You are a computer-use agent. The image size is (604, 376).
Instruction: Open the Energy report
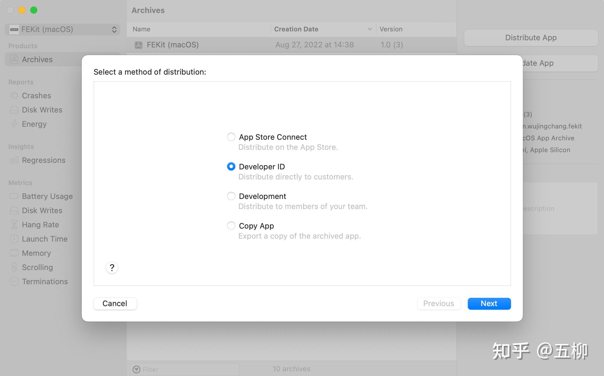(x=34, y=124)
